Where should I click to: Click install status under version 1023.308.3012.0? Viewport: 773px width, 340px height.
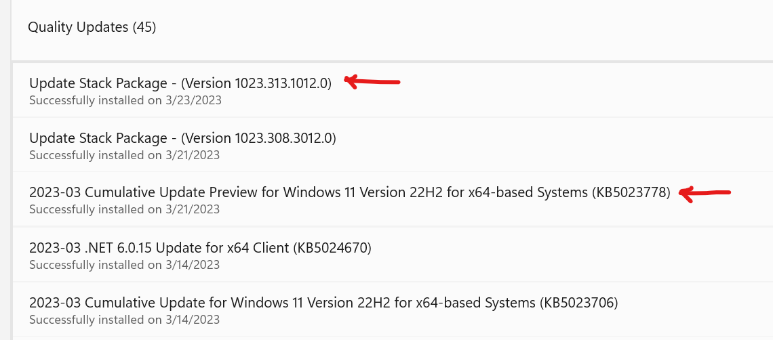[124, 155]
